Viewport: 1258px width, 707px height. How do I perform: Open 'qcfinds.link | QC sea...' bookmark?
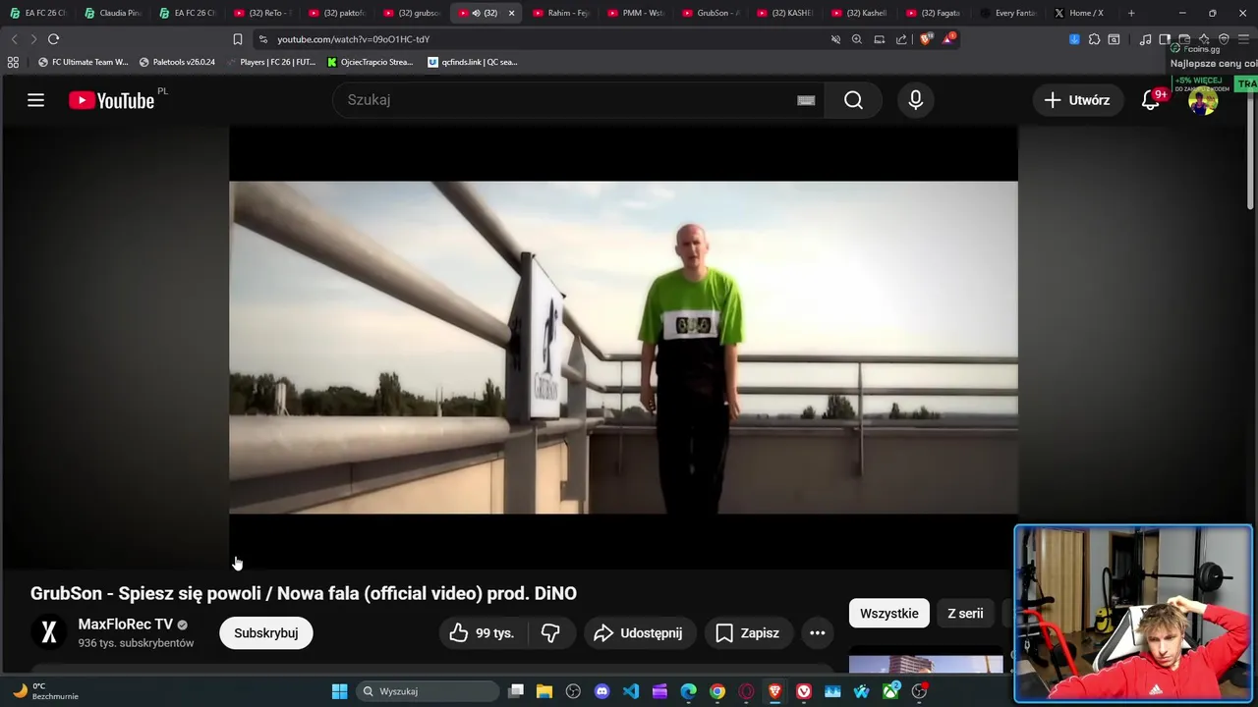pos(473,62)
